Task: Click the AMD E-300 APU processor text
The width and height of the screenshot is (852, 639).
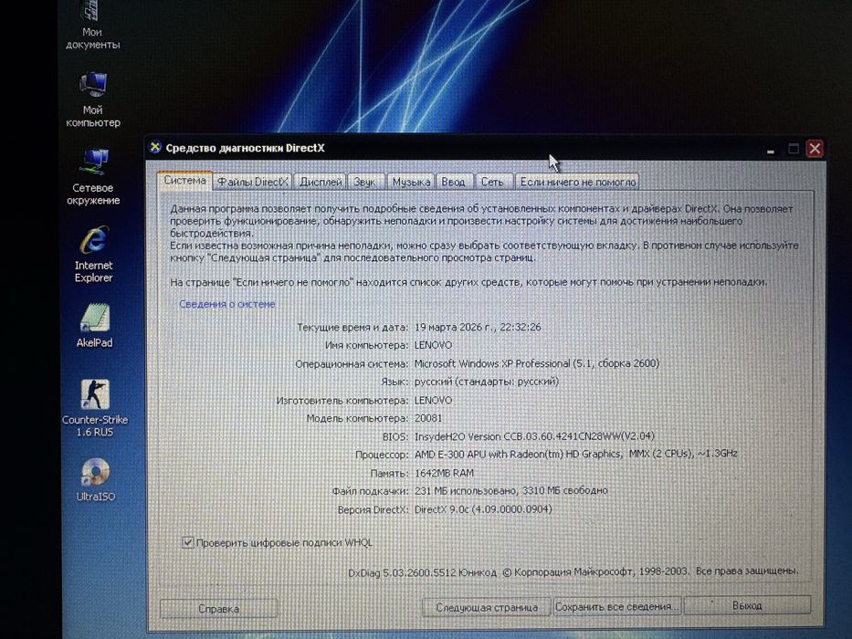Action: pos(576,454)
